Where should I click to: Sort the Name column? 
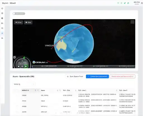click(x=58, y=90)
